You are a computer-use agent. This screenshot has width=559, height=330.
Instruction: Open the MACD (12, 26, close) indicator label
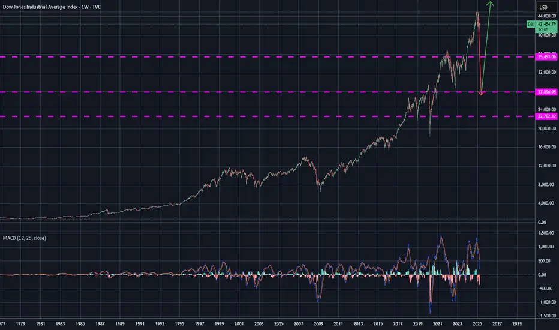pos(24,238)
